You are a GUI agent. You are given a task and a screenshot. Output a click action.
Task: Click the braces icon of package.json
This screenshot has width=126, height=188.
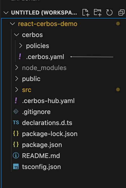coord(16,144)
